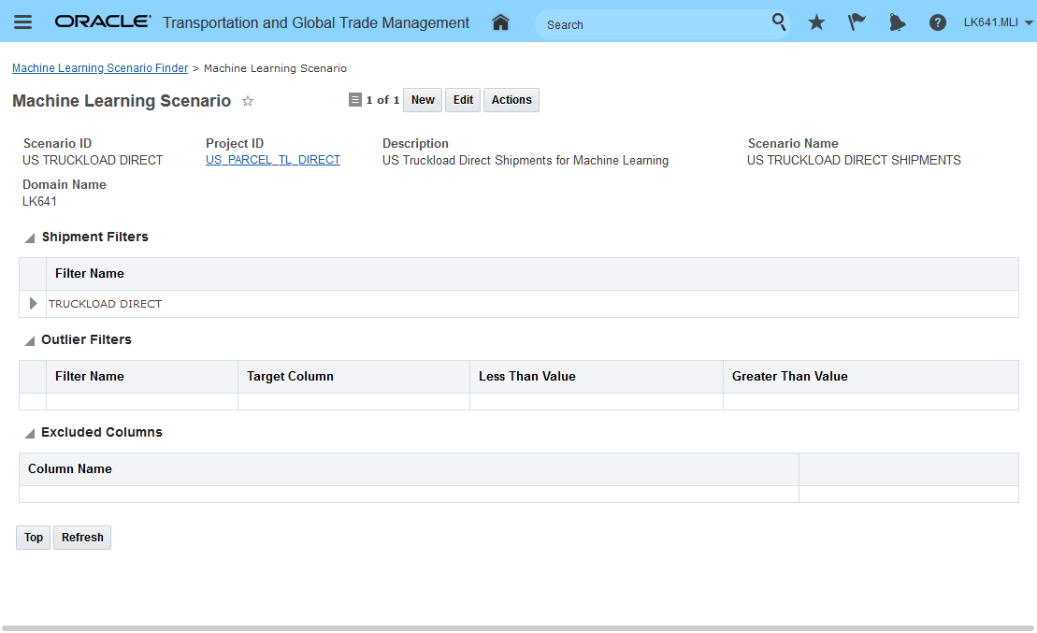
Task: Open the flag watchlist icon
Action: (857, 22)
